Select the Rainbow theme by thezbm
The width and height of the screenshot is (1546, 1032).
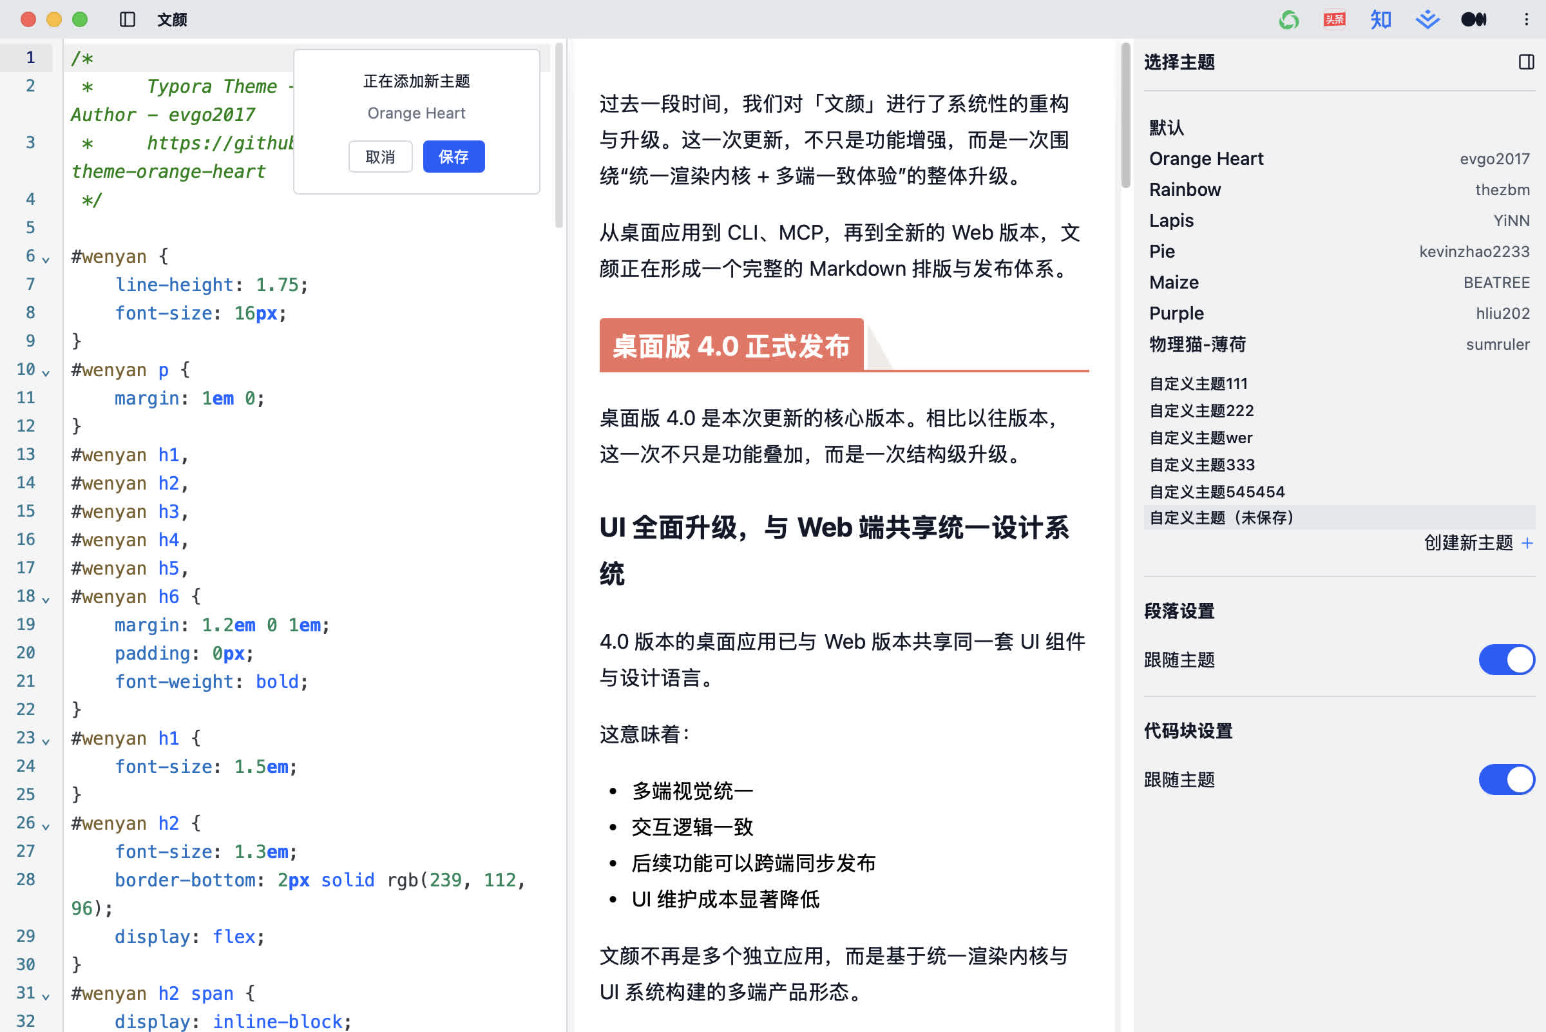pyautogui.click(x=1185, y=189)
